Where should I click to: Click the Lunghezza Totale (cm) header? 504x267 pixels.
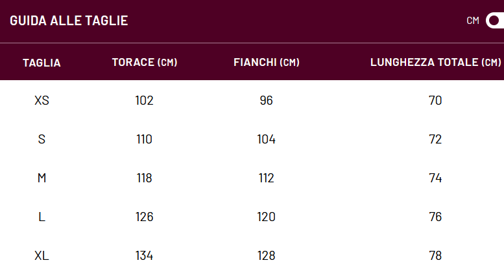[435, 62]
